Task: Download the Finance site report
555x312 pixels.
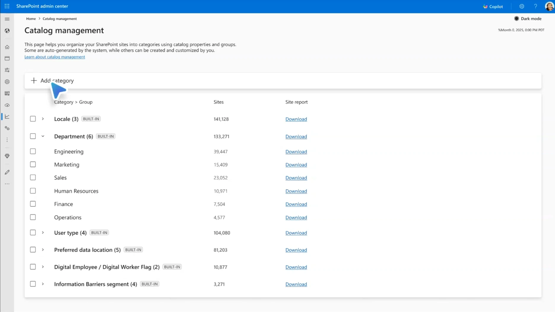Action: (x=296, y=204)
